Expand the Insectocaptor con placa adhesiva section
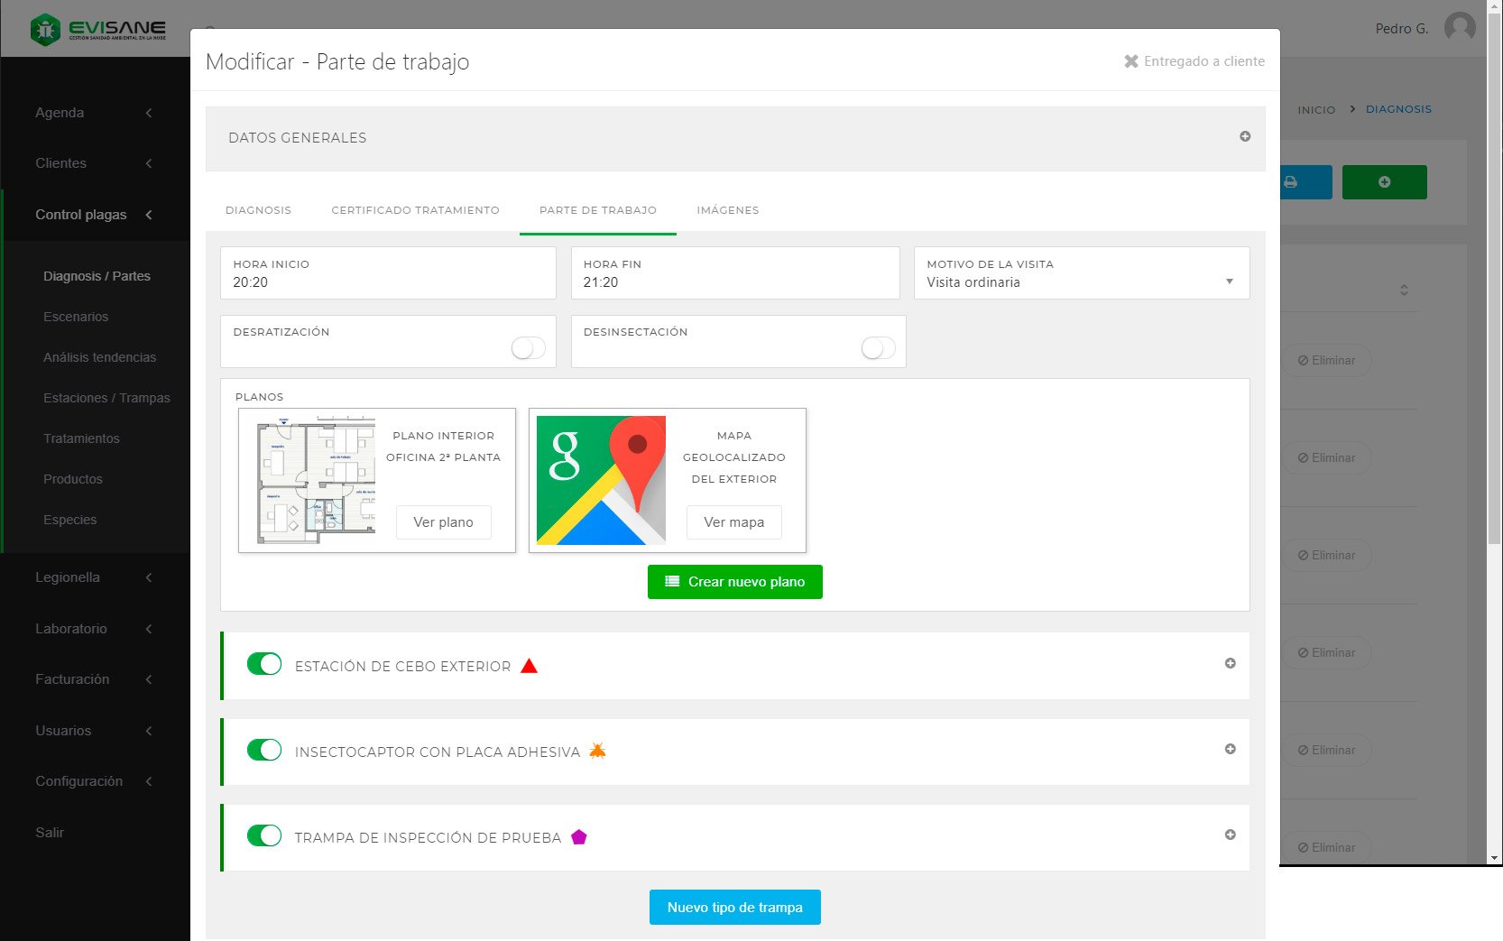Viewport: 1503px width, 941px height. (x=1230, y=749)
